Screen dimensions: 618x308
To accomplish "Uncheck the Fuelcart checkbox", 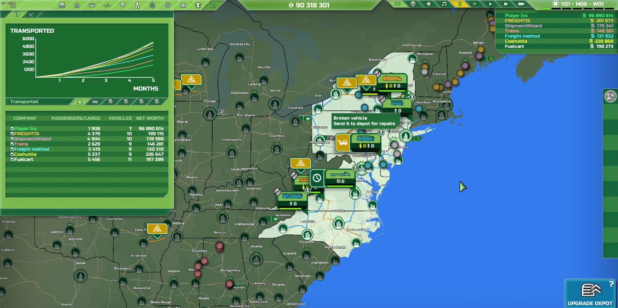I will [x=12, y=159].
